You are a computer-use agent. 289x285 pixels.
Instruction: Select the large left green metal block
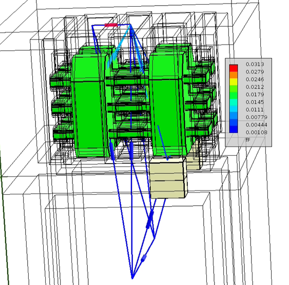click(88, 103)
